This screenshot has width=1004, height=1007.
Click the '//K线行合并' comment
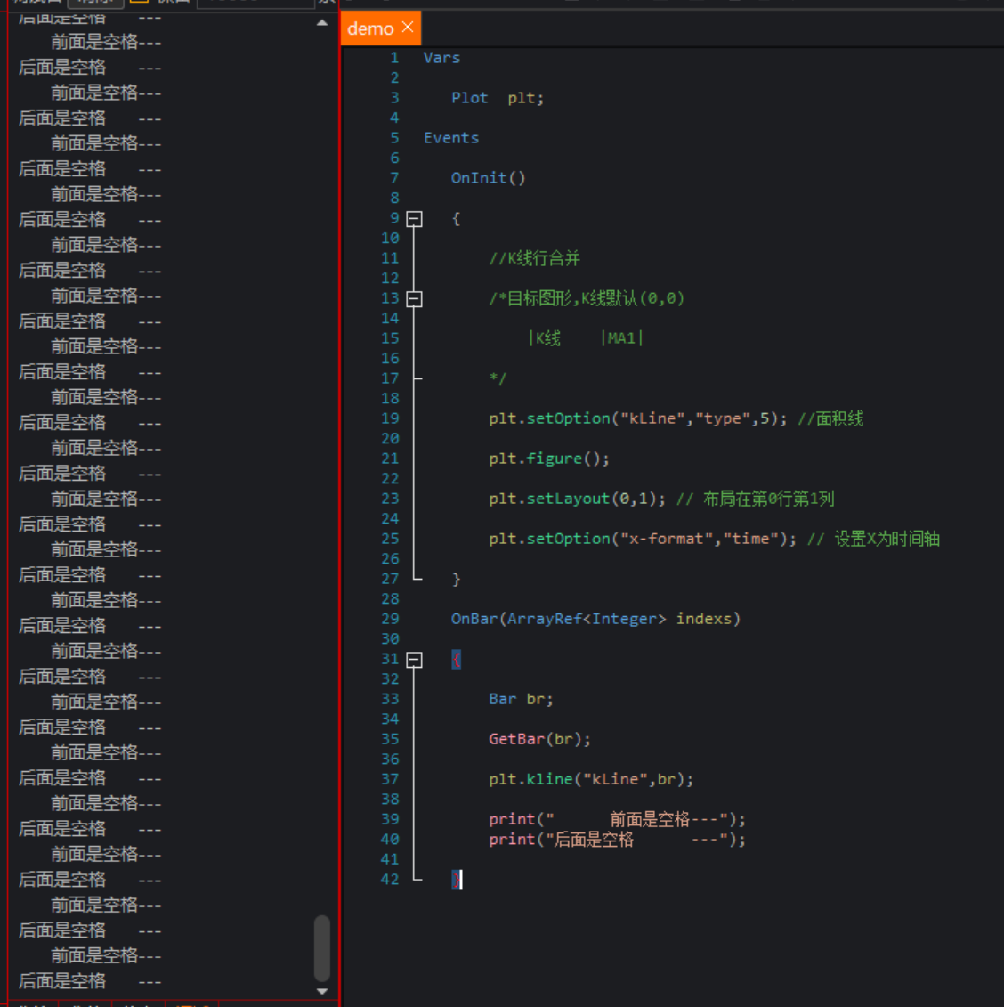point(535,258)
